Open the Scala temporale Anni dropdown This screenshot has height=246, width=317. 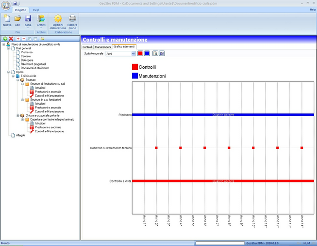133,54
